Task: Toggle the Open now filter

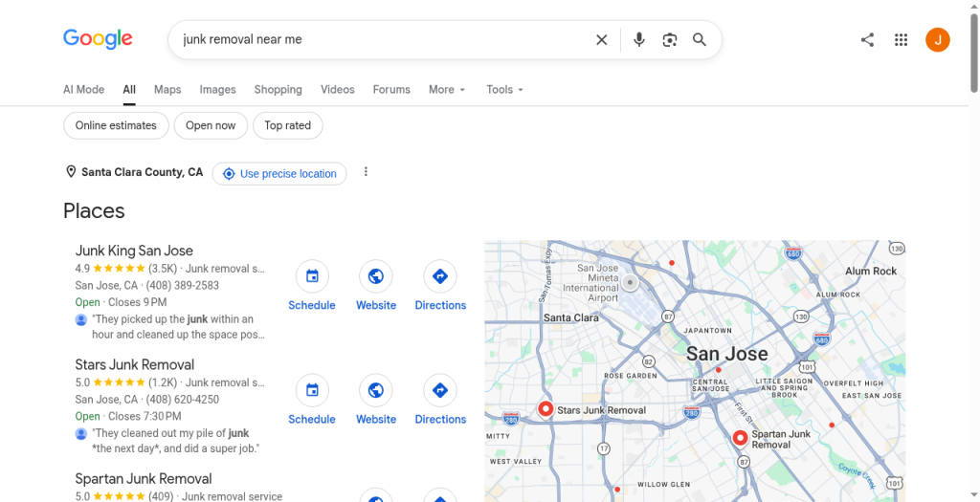Action: (211, 125)
